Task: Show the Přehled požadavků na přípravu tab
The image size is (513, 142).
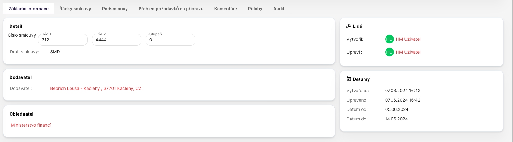Action: [x=171, y=9]
